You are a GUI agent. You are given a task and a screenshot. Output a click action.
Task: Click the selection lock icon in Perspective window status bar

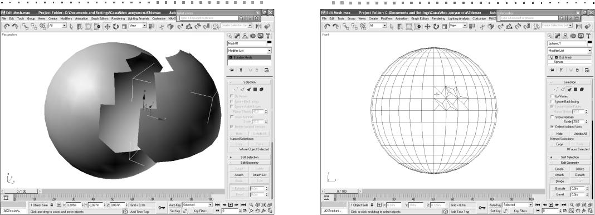[52, 205]
